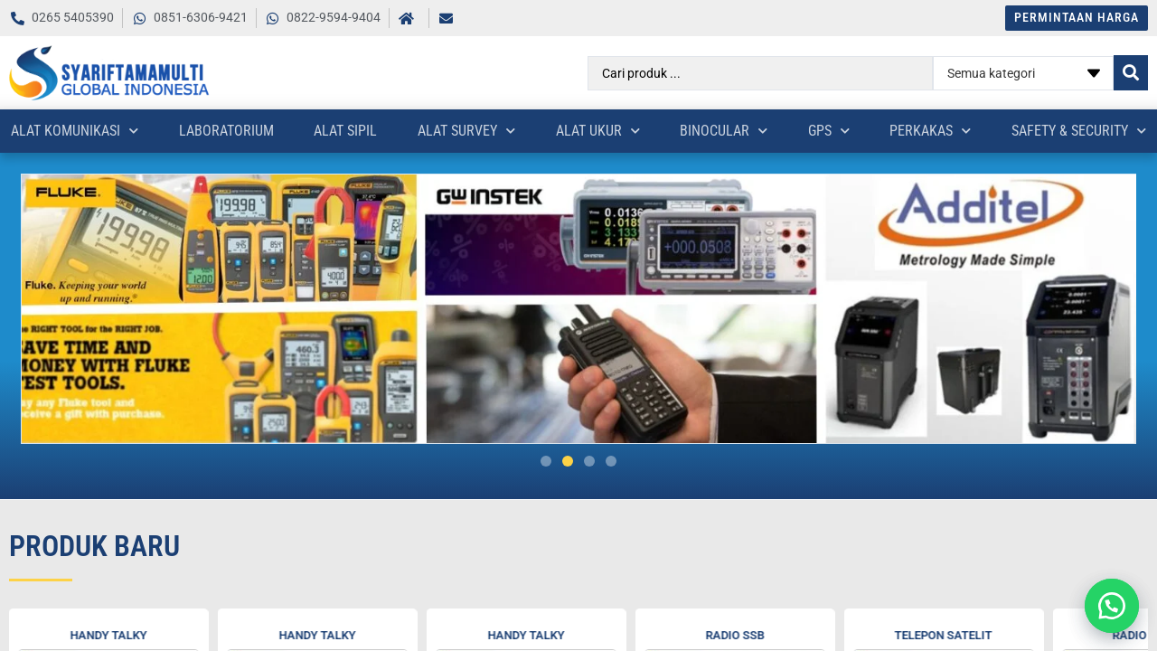Open the Perkakas menu
The image size is (1157, 651).
click(921, 131)
